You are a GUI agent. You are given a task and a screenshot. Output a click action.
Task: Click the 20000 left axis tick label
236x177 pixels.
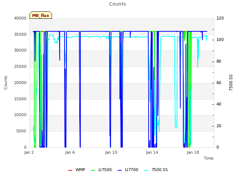[x=20, y=83]
